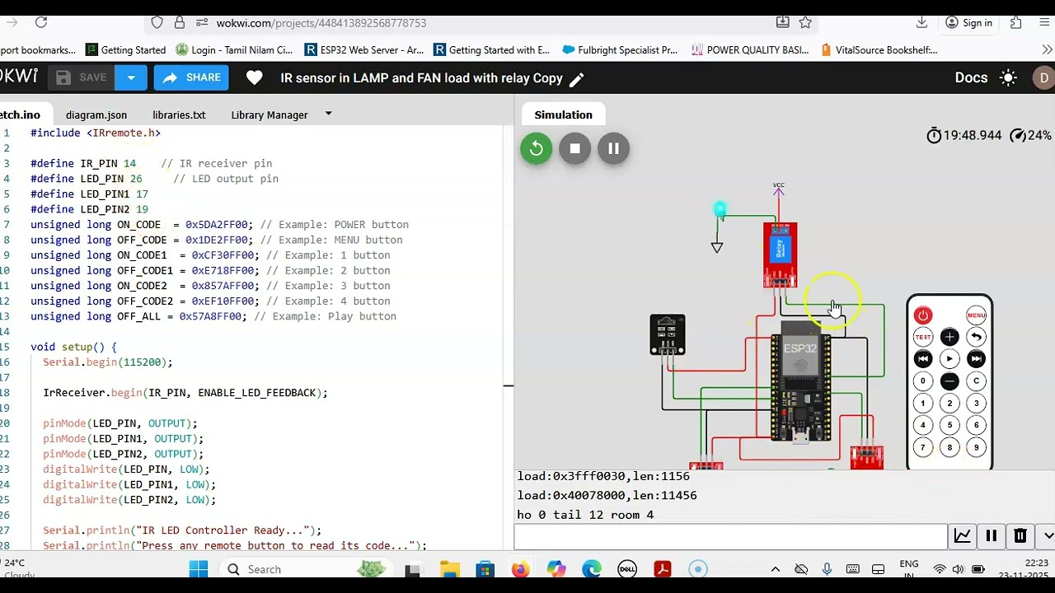Image resolution: width=1055 pixels, height=593 pixels.
Task: Click number 1 on the IR remote
Action: 922,404
